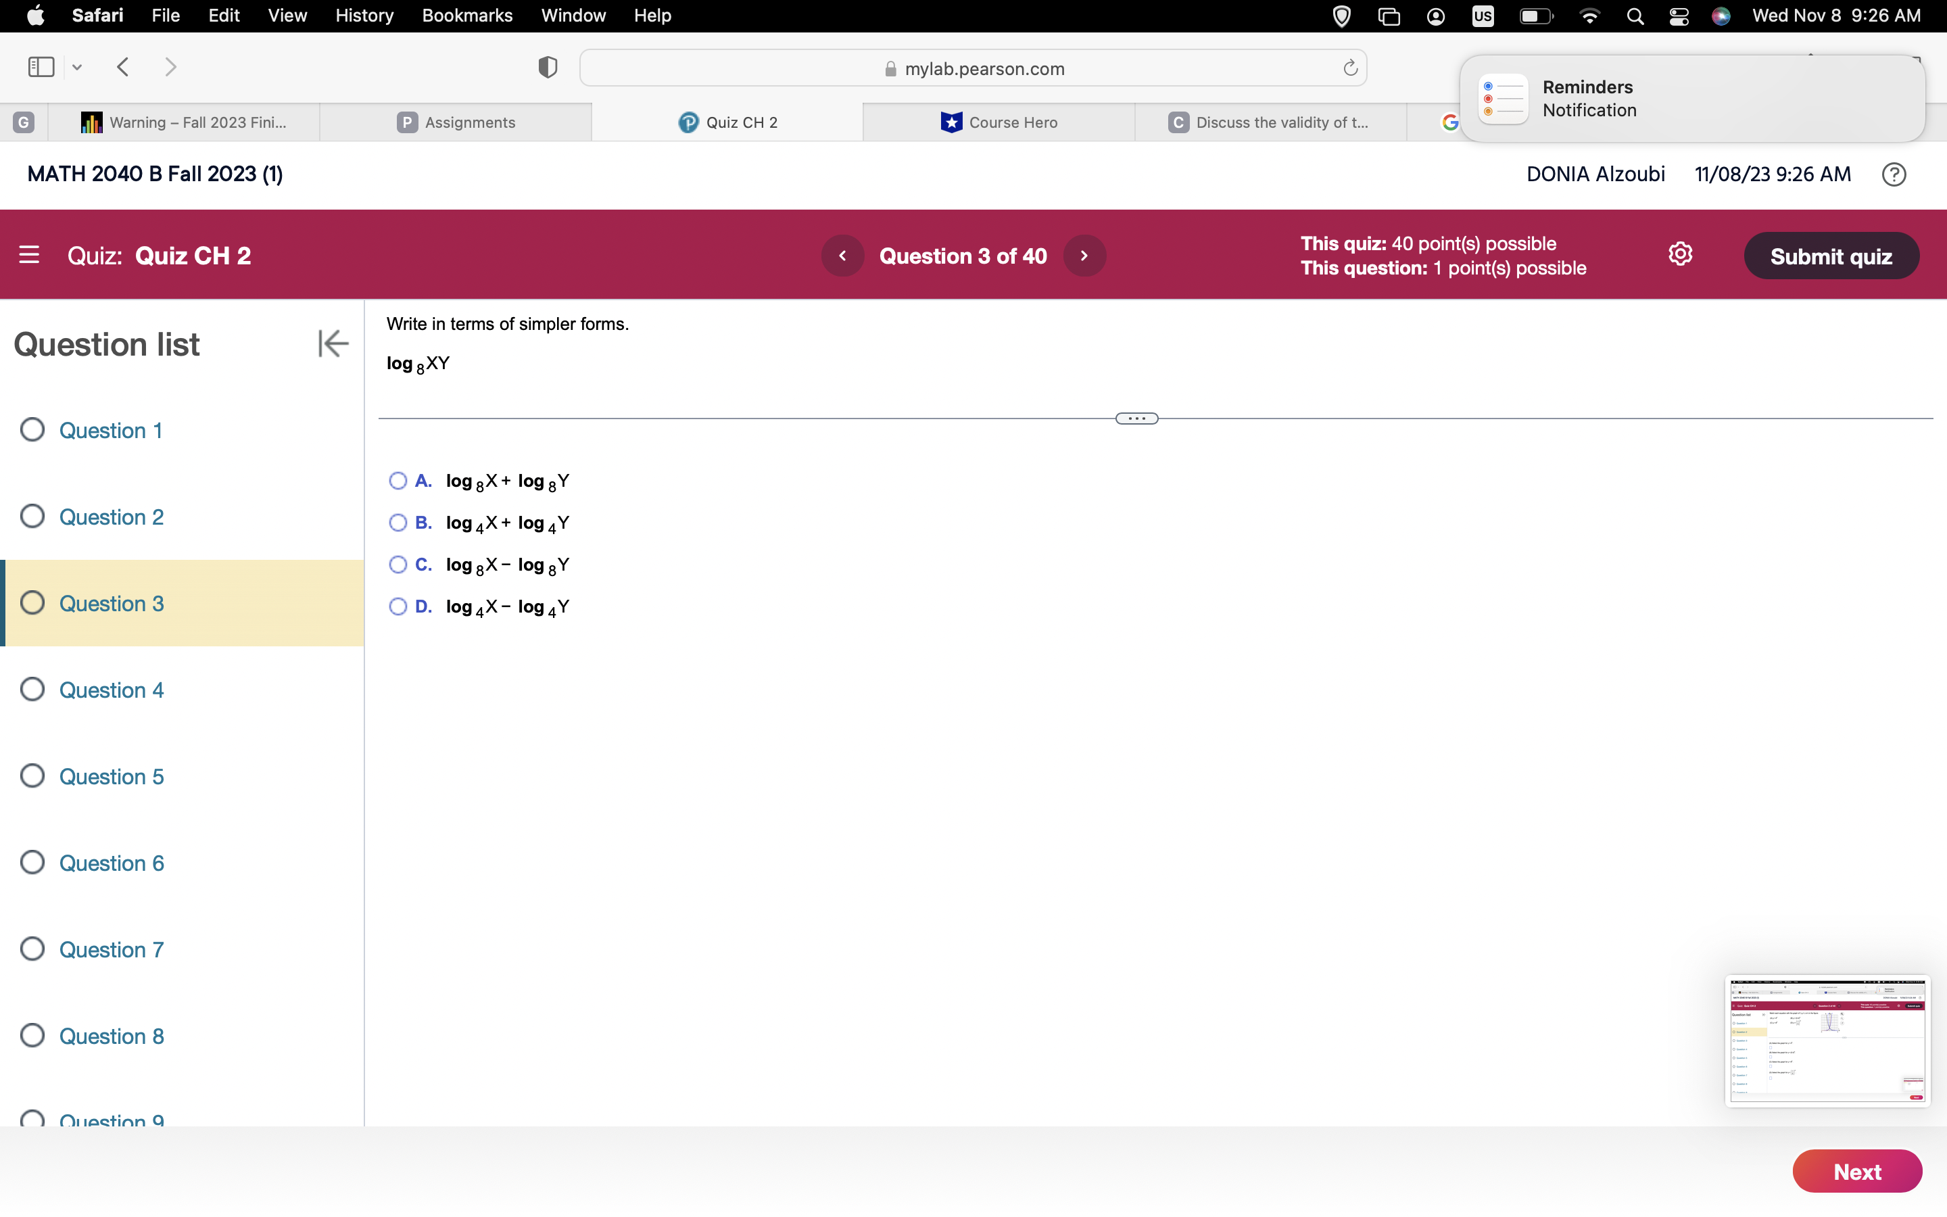Expand sidebar tab groups dropdown arrow
Image resolution: width=1947 pixels, height=1217 pixels.
coord(77,68)
